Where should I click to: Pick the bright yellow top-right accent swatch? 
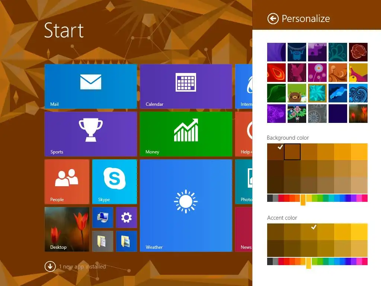pyautogui.click(x=359, y=232)
